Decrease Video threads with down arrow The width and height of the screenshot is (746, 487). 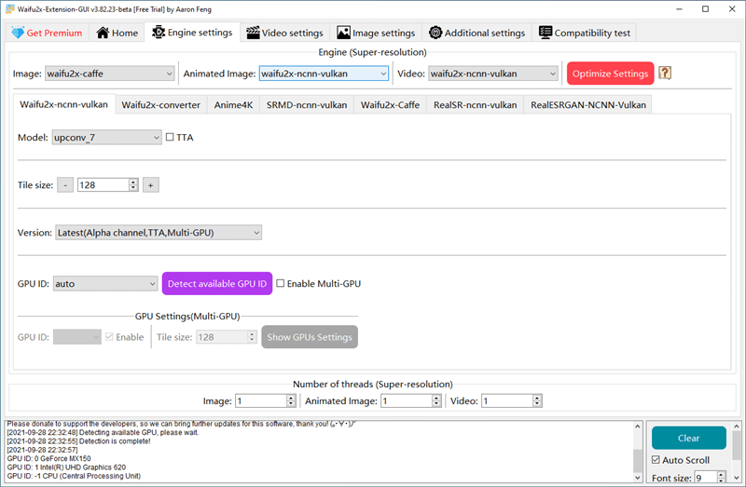537,404
